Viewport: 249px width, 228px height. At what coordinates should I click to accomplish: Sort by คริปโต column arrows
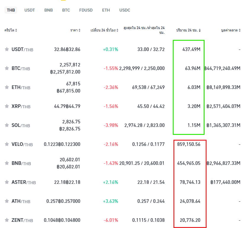coord(16,30)
